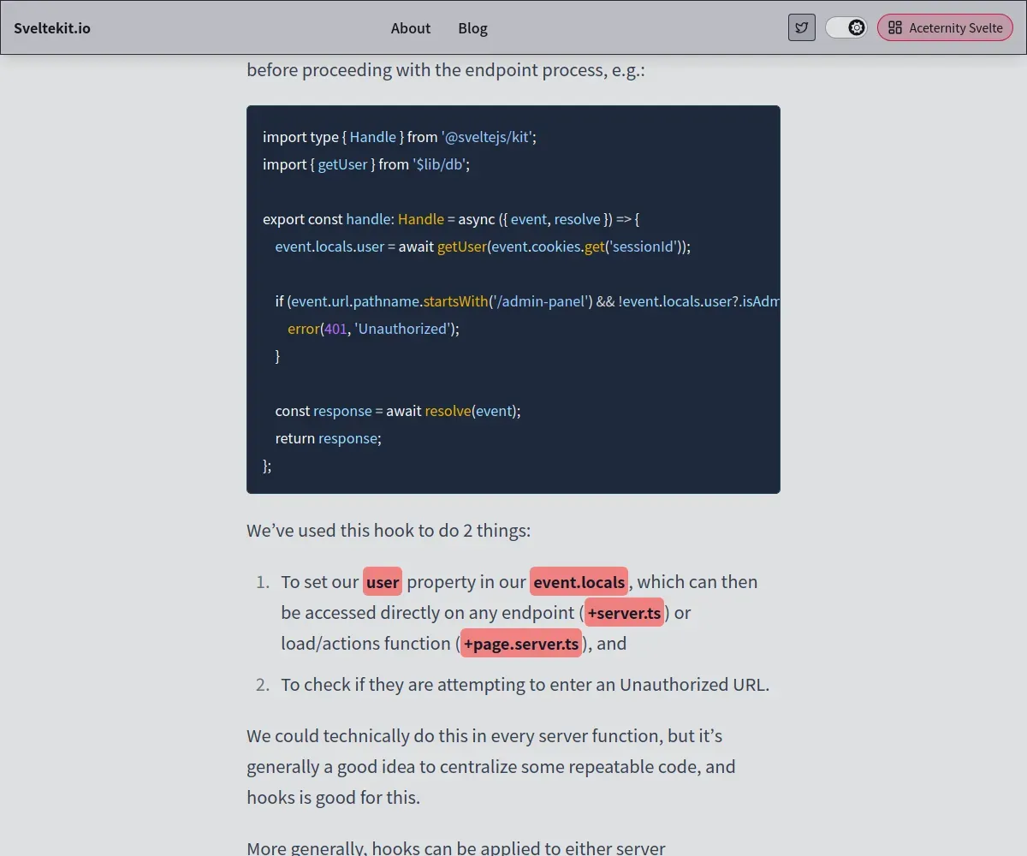Click the grid icon beside Aceternity Svelte
Image resolution: width=1027 pixels, height=856 pixels.
pos(895,27)
